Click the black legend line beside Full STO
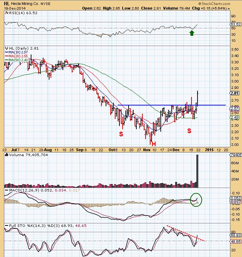The image size is (242, 257). click(7, 225)
